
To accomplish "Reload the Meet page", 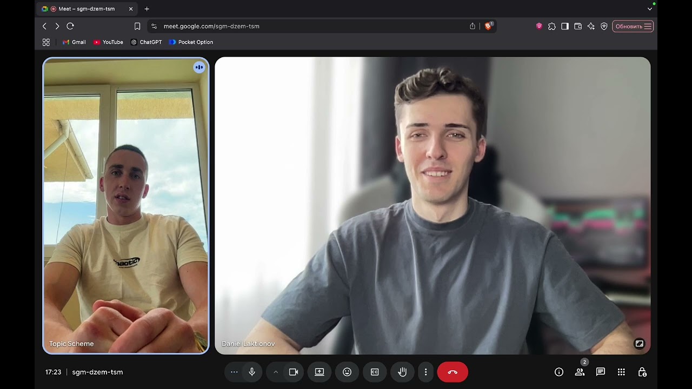I will [x=70, y=26].
